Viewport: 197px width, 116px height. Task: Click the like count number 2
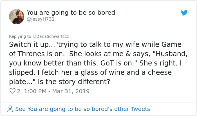[x=19, y=91]
